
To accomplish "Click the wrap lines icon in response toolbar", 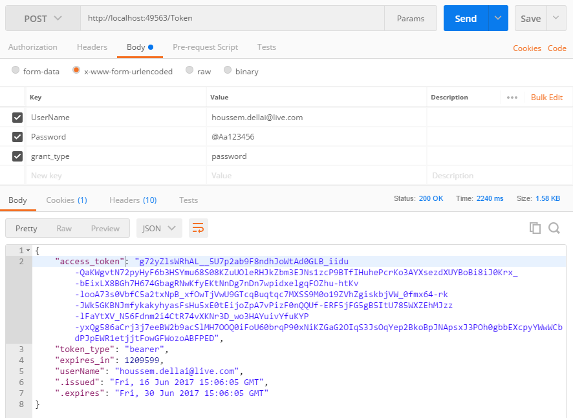I will point(199,228).
